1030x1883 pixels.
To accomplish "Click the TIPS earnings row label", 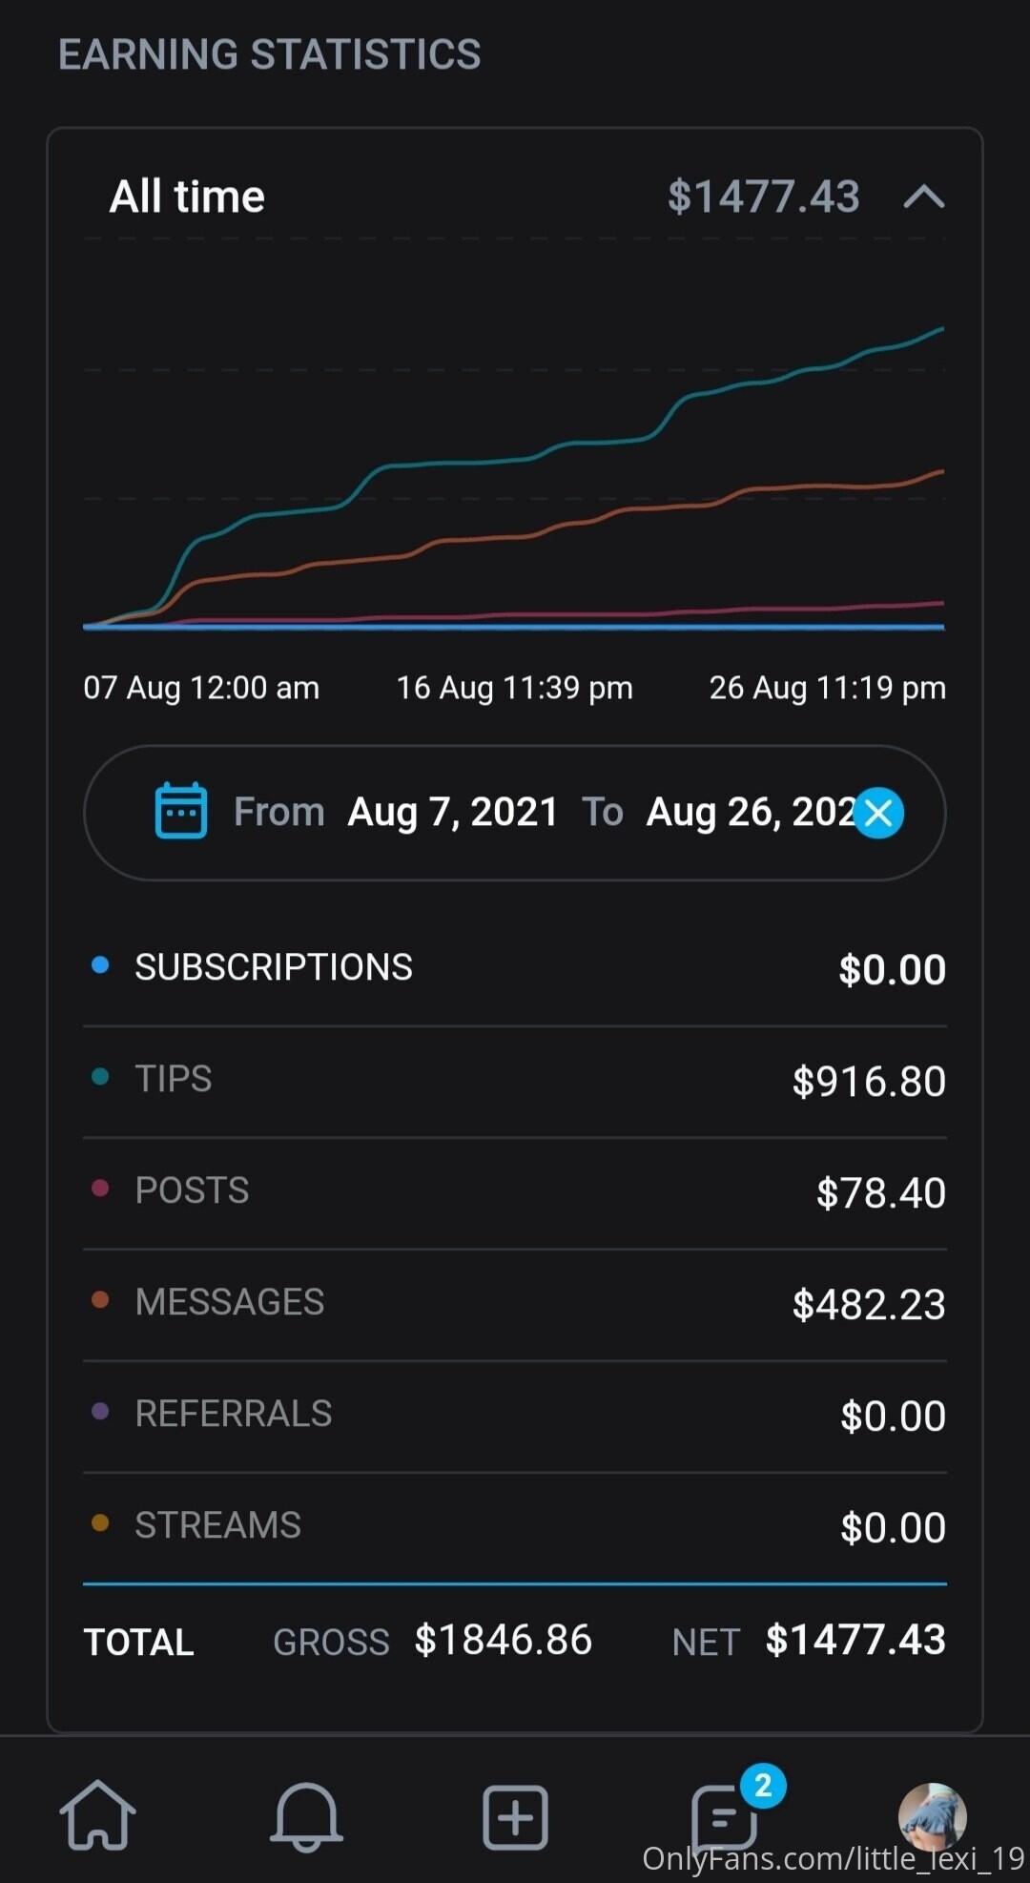I will pos(174,1079).
